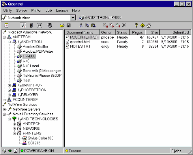193x155 pixels.
Task: Select the N40 Local printer
Action: pyautogui.click(x=31, y=66)
